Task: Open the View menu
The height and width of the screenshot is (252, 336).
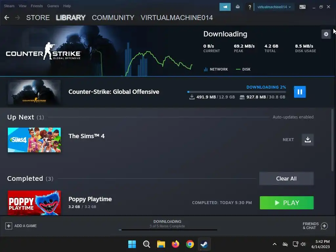Action: (23, 6)
